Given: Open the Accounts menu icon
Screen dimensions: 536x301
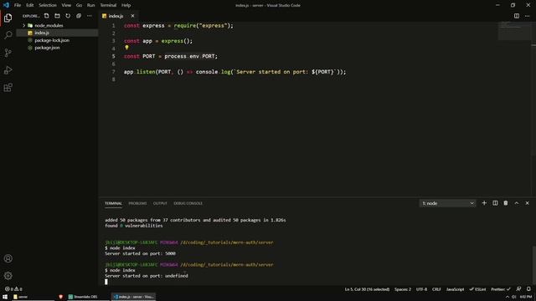Looking at the screenshot, I should click(x=8, y=258).
